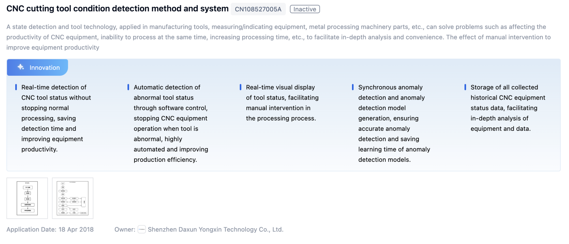
Task: Click blue bullet marker before Real-time detection
Action: [x=16, y=87]
